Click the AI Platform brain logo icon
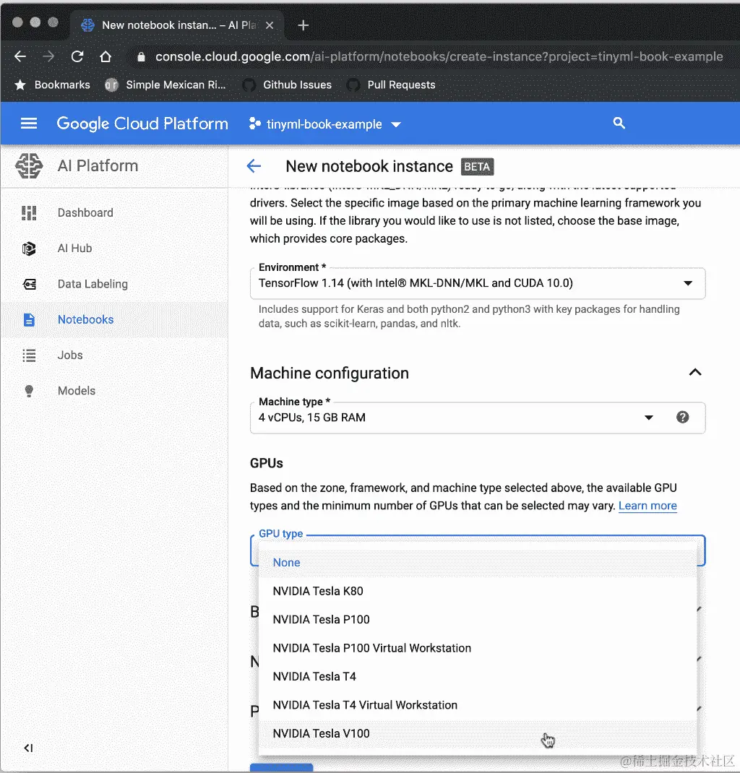Image resolution: width=740 pixels, height=773 pixels. pyautogui.click(x=29, y=165)
